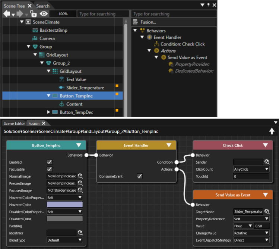The height and width of the screenshot is (249, 279).
Task: Click the Button_TempDec node icon
Action: (x=55, y=112)
